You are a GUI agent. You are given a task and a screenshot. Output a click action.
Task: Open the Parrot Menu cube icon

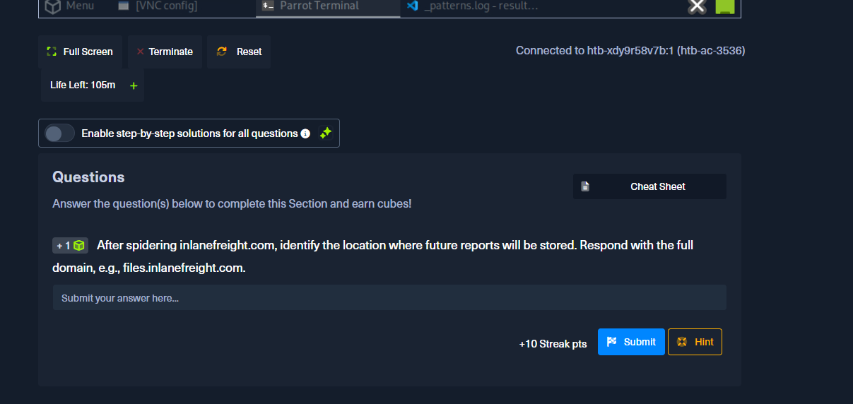tap(53, 7)
